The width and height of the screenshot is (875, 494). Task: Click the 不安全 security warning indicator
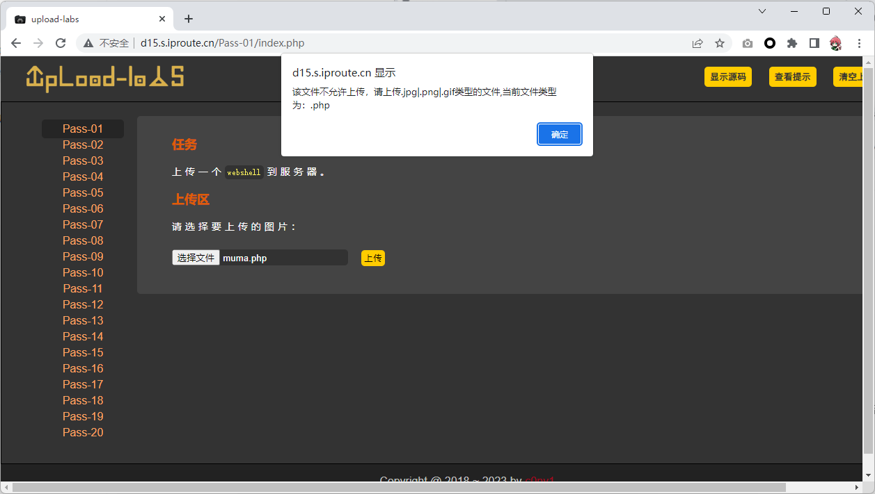(x=107, y=43)
